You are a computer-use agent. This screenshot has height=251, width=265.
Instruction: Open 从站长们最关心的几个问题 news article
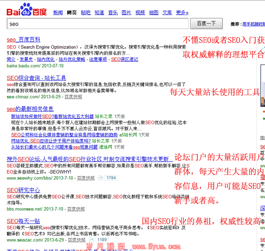tap(54, 147)
